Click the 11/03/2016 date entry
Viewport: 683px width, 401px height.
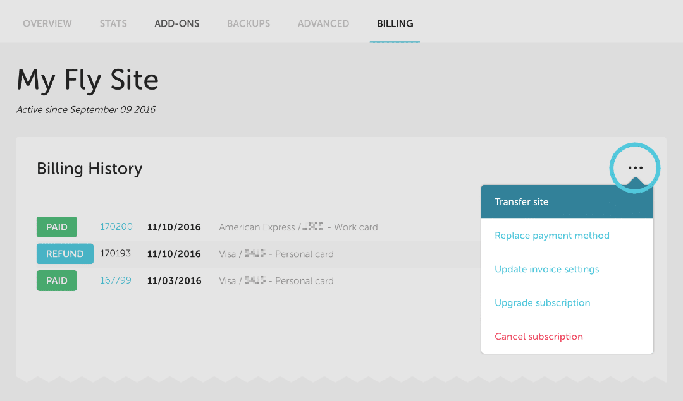pos(174,281)
